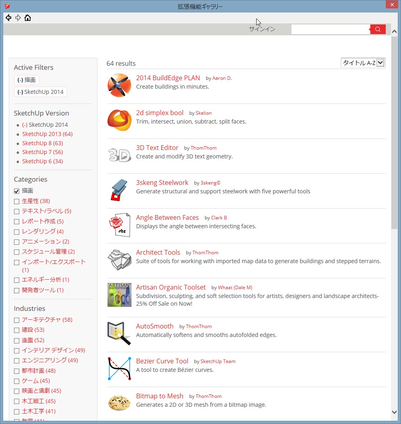Image resolution: width=401 pixels, height=424 pixels.
Task: Open the 3skeng Steelwork title link
Action: (162, 183)
